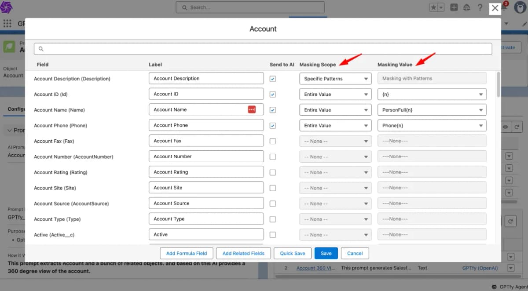Screen dimensions: 528x291
Task: Click the field search box in Account dialog
Action: [263, 49]
